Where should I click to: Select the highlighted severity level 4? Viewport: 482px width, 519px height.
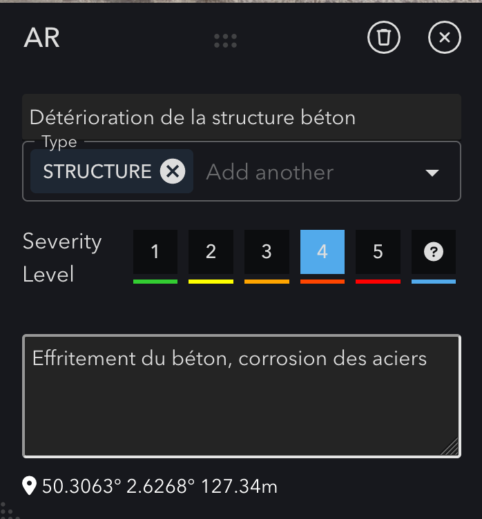[x=322, y=252]
